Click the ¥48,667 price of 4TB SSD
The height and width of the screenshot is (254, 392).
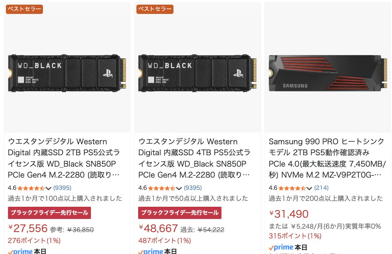pyautogui.click(x=158, y=229)
